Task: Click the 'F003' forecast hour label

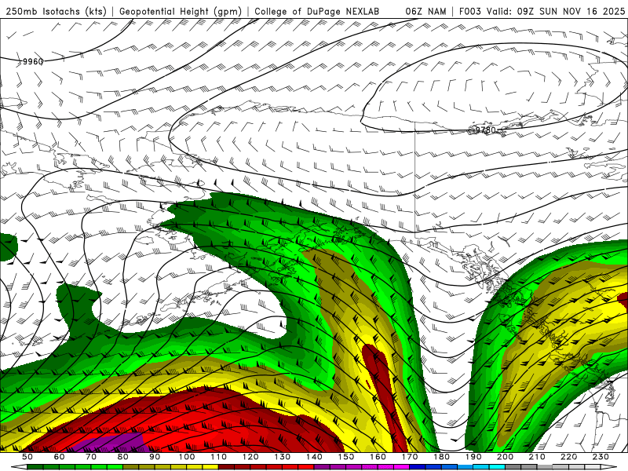Action: coord(469,12)
